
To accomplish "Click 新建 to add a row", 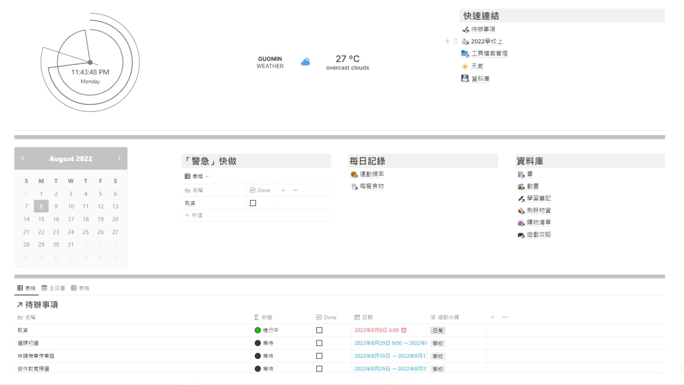I will point(193,215).
